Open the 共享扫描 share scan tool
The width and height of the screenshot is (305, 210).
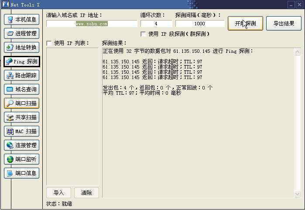point(22,117)
